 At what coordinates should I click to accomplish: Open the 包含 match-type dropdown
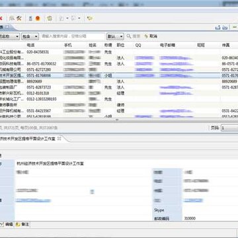[x=30, y=36]
